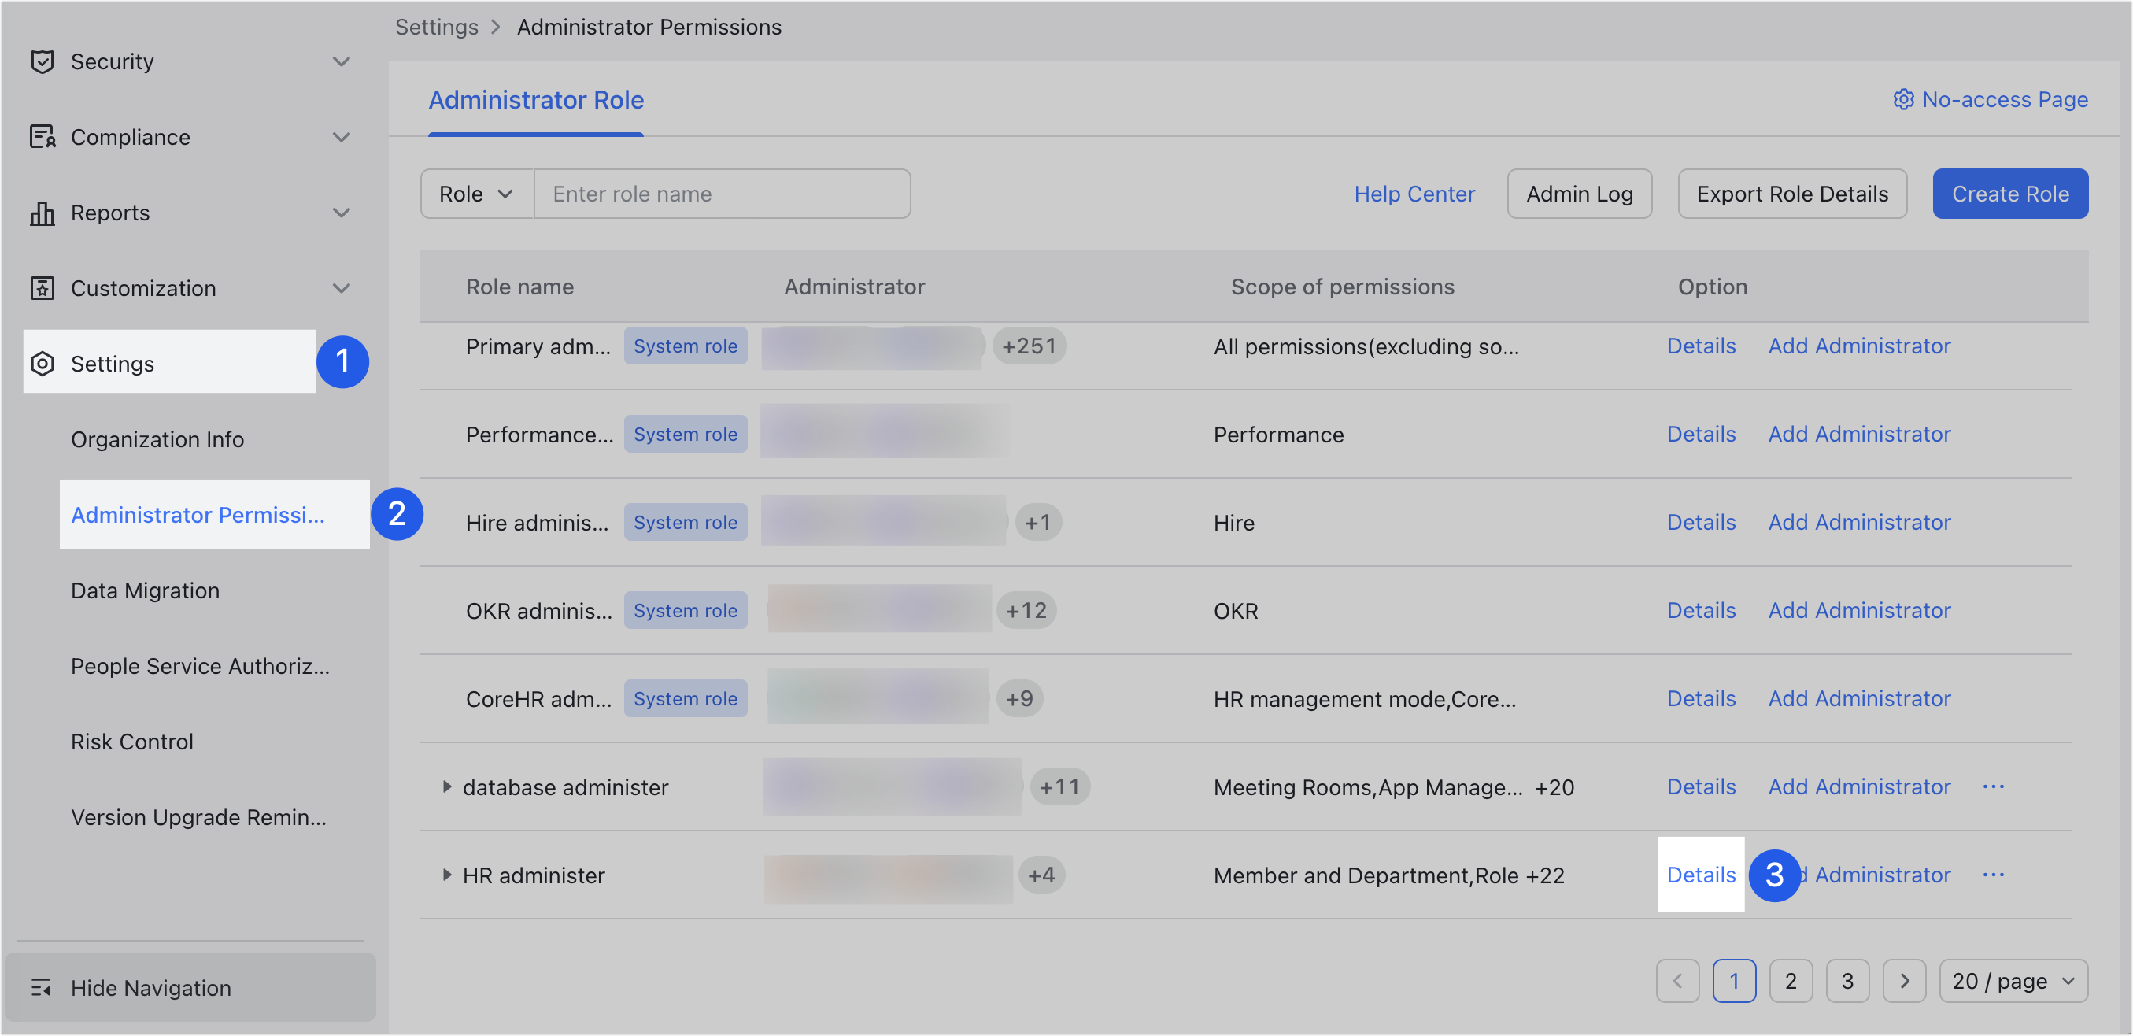2133x1036 pixels.
Task: Click Settings in the breadcrumb
Action: pyautogui.click(x=436, y=27)
